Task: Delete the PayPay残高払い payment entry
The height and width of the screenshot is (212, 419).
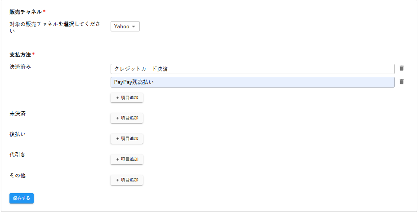Action: pyautogui.click(x=401, y=82)
